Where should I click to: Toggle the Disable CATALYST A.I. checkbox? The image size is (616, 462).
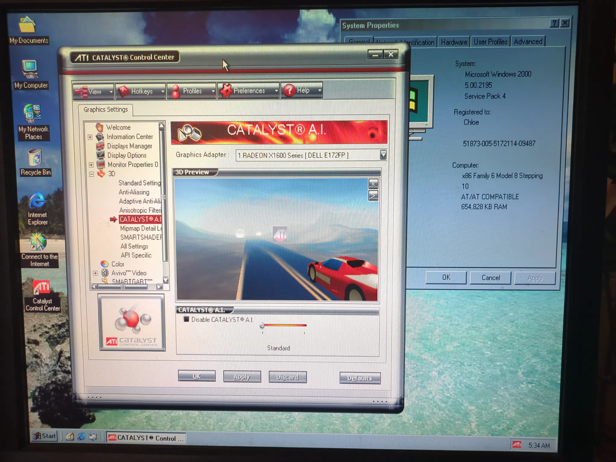[x=186, y=319]
